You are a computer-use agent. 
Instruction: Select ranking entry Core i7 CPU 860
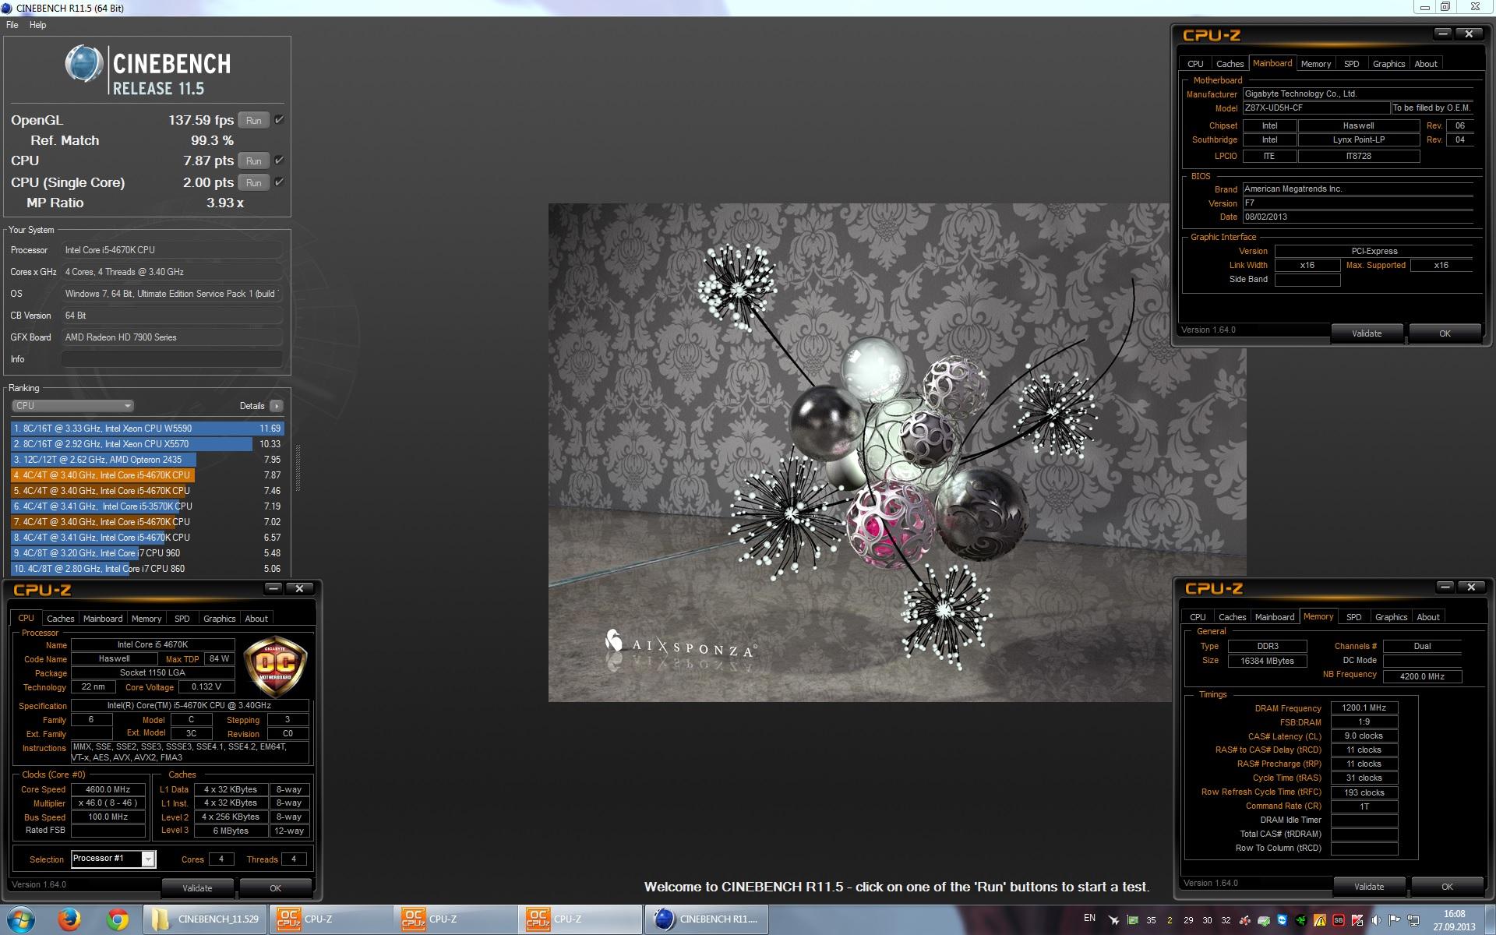147,569
